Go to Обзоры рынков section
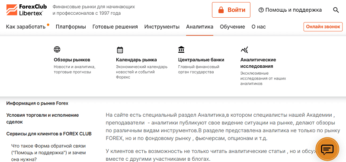 point(72,60)
